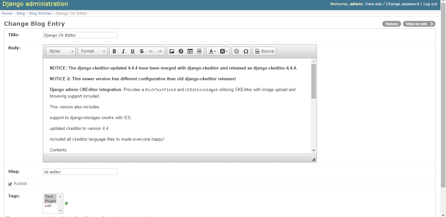Click the editor resize handle corner
Viewport: 446px width, 217px height.
[313, 159]
